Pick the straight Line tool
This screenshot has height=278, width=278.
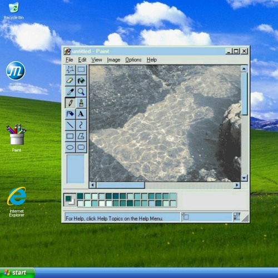point(70,125)
